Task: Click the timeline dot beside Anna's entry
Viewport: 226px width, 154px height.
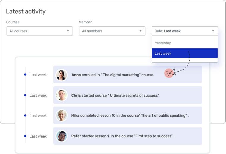Action: coord(25,75)
